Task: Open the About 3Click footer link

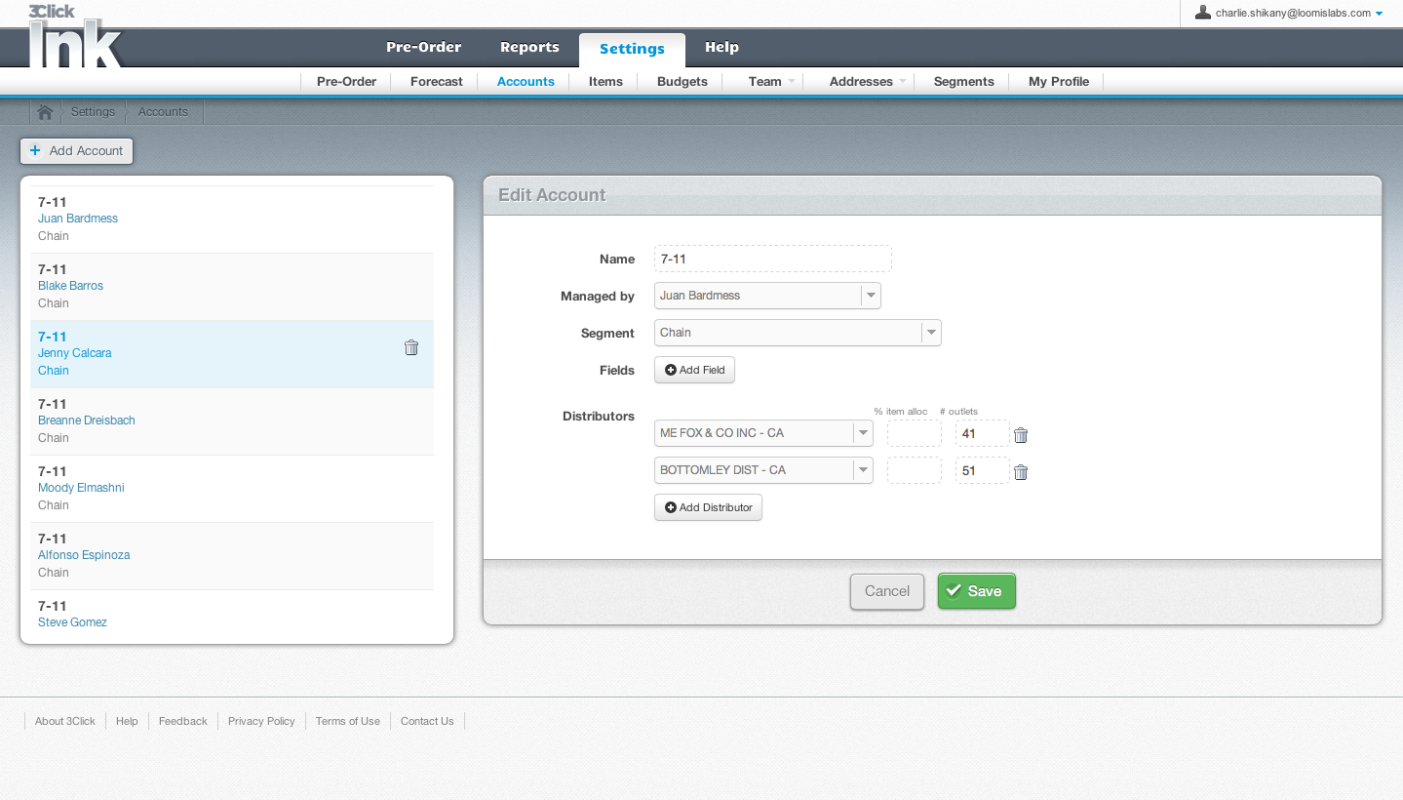Action: tap(65, 721)
